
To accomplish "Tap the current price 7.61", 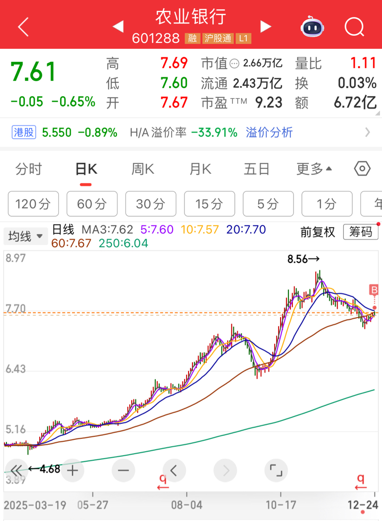I will click(33, 71).
